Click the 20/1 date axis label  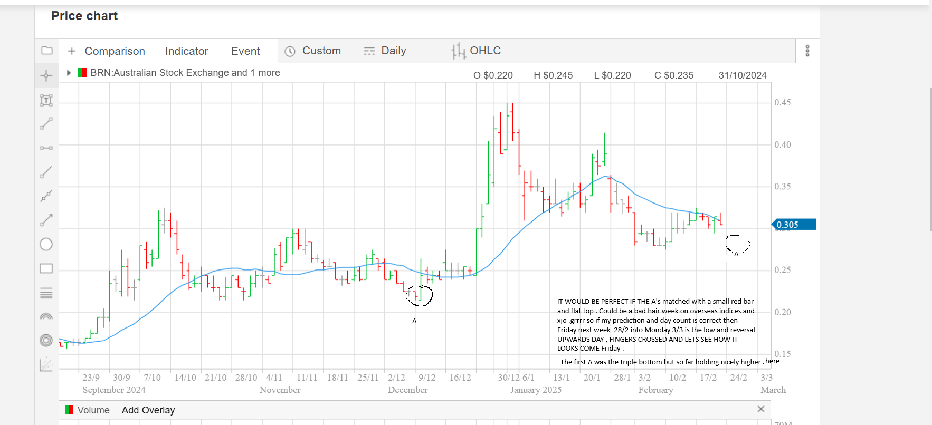pyautogui.click(x=592, y=378)
